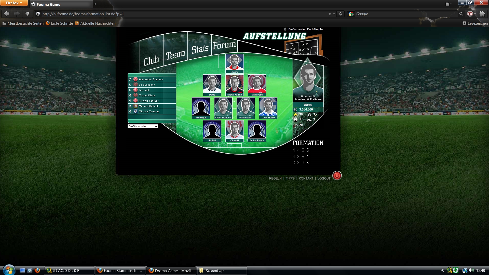Open the DieDiscounter team dropdown

click(x=143, y=126)
